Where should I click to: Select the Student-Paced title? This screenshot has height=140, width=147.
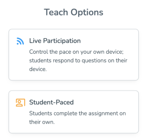[51, 102]
